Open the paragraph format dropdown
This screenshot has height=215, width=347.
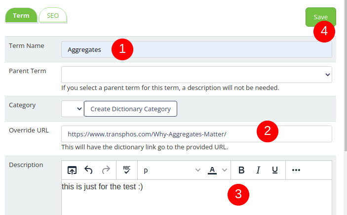172,170
